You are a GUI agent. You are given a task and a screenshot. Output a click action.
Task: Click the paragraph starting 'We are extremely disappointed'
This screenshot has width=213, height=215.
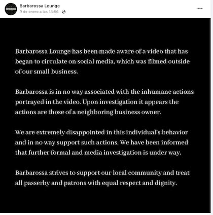click(x=101, y=142)
